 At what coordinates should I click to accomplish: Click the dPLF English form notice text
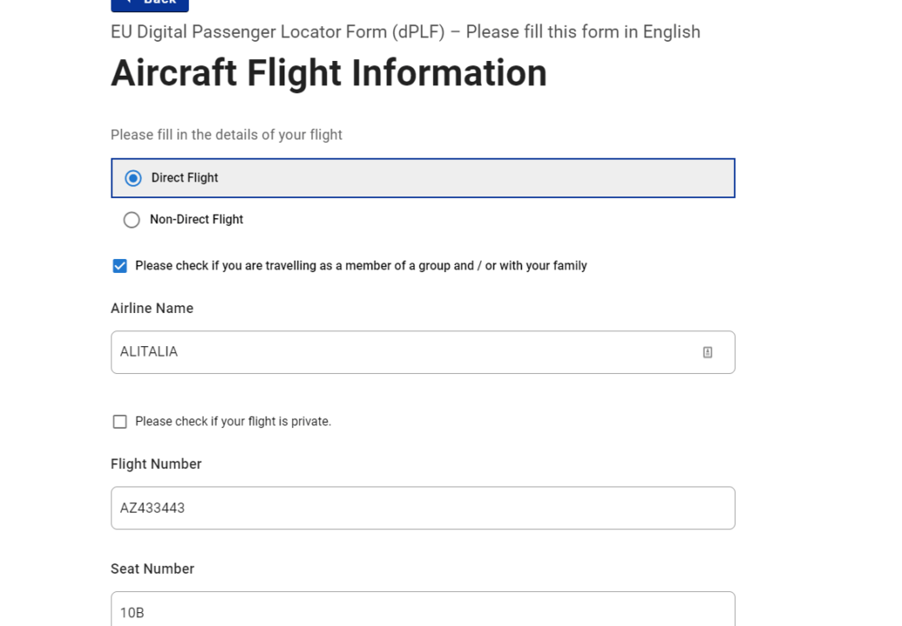(x=404, y=31)
